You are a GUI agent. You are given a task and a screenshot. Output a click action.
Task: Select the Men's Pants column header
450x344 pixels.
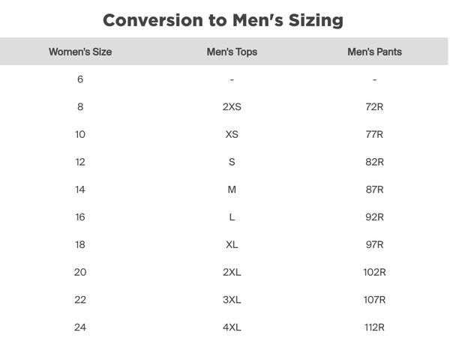pos(374,52)
